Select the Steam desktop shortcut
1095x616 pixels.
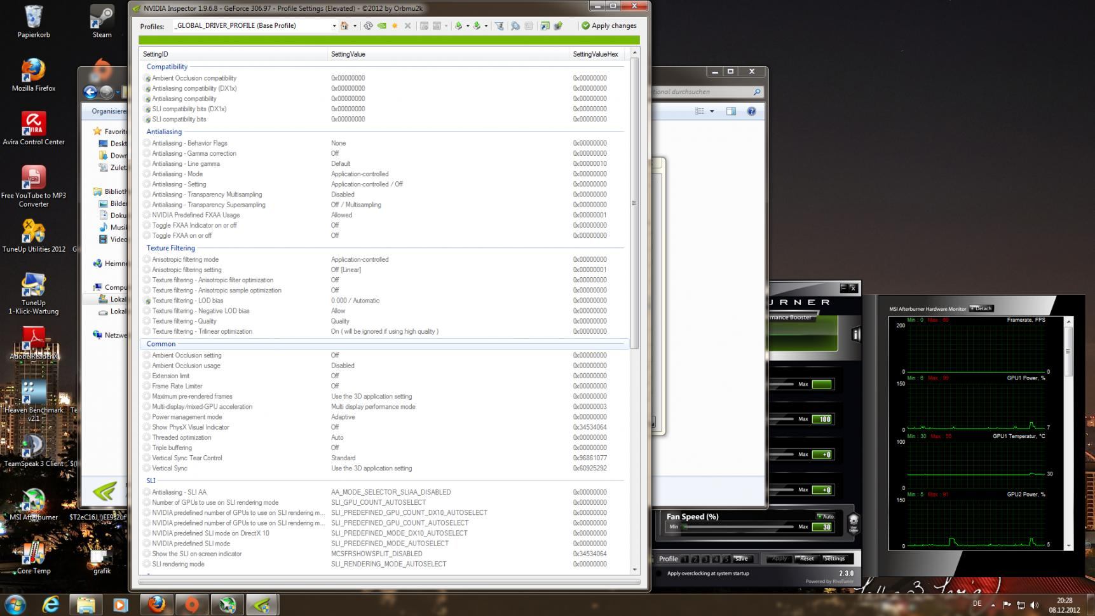coord(102,22)
